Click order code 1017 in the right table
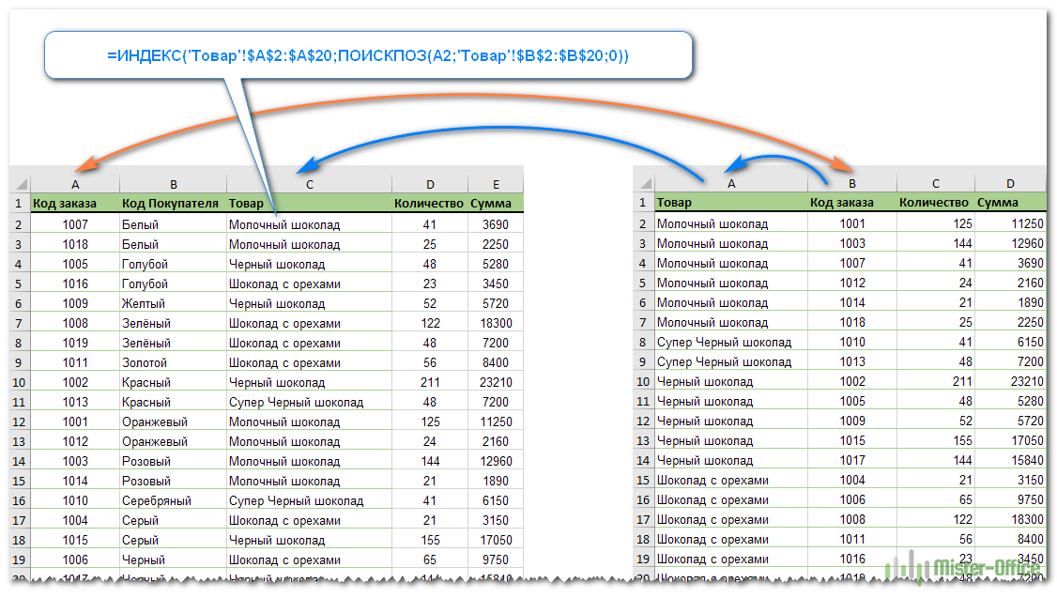 852,460
